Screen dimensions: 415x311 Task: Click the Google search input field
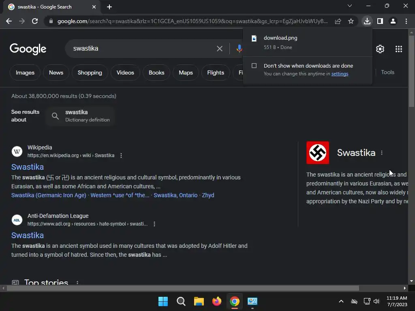pos(143,49)
